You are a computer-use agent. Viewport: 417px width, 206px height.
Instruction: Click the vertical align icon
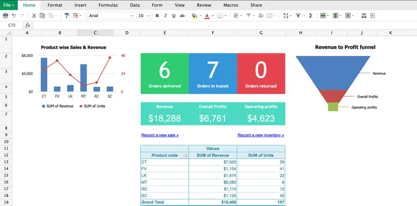pyautogui.click(x=249, y=16)
